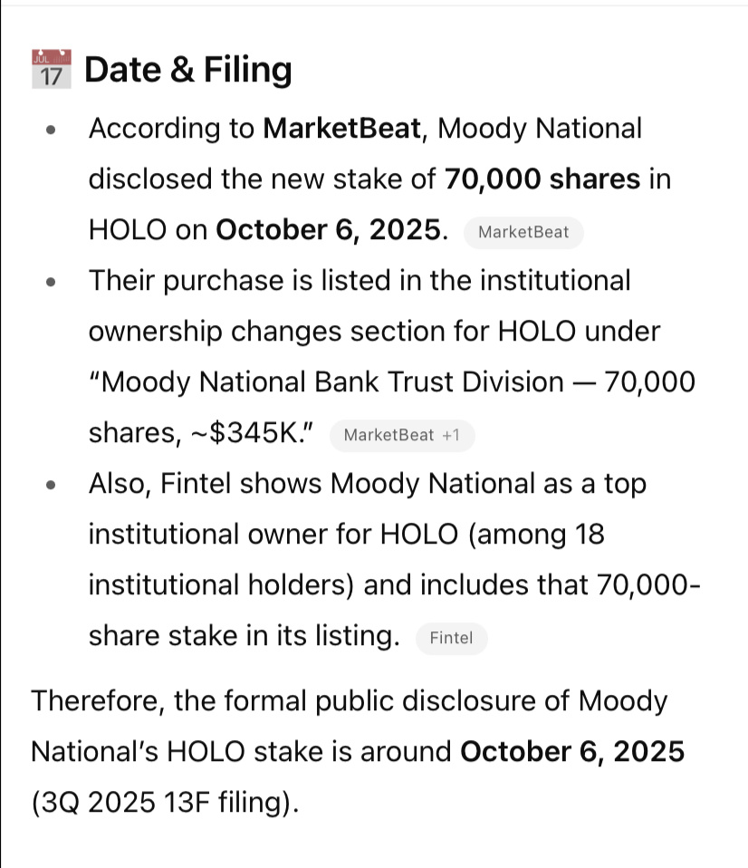Click the Therefore, the formal public disclosure sentence
748x868 pixels.
[x=358, y=752]
